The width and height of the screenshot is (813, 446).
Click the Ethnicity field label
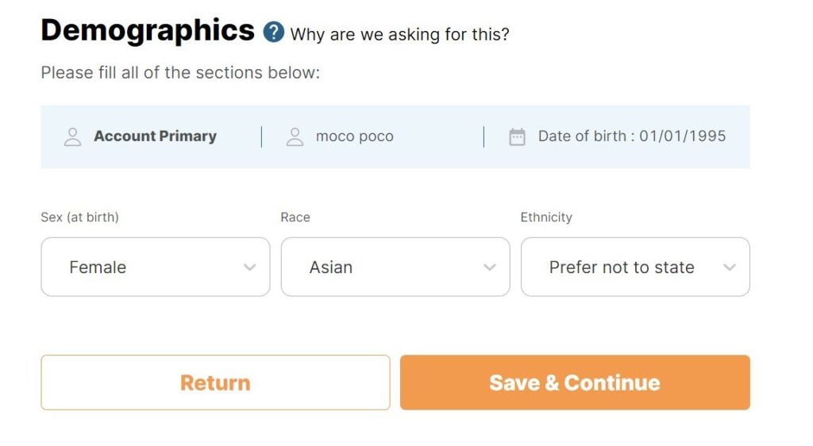tap(546, 217)
